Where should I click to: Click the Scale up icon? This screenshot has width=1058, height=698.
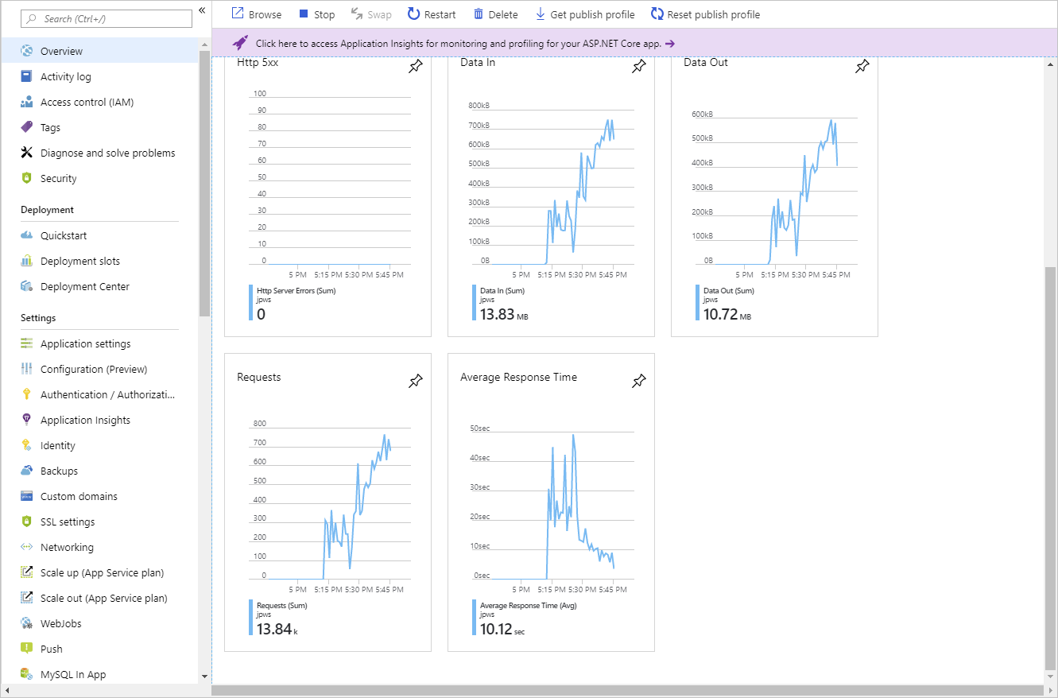coord(27,572)
